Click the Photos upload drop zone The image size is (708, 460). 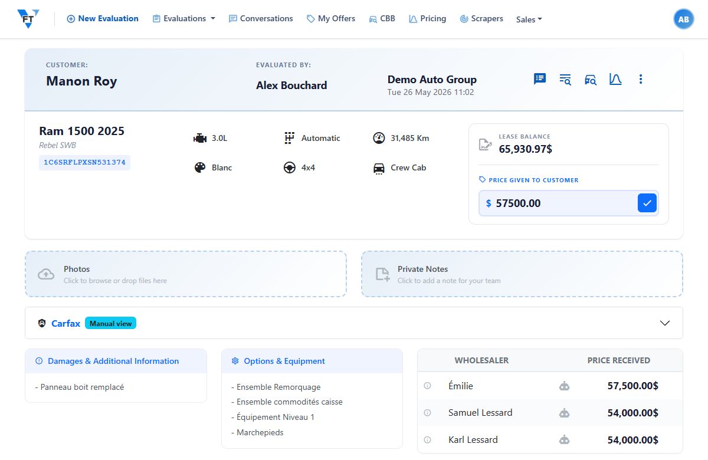186,274
